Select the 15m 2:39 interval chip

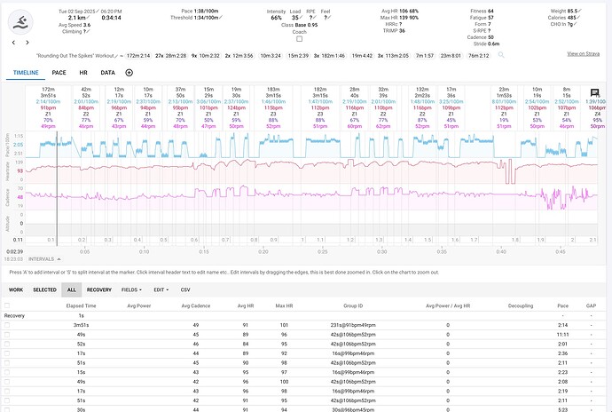pos(299,56)
